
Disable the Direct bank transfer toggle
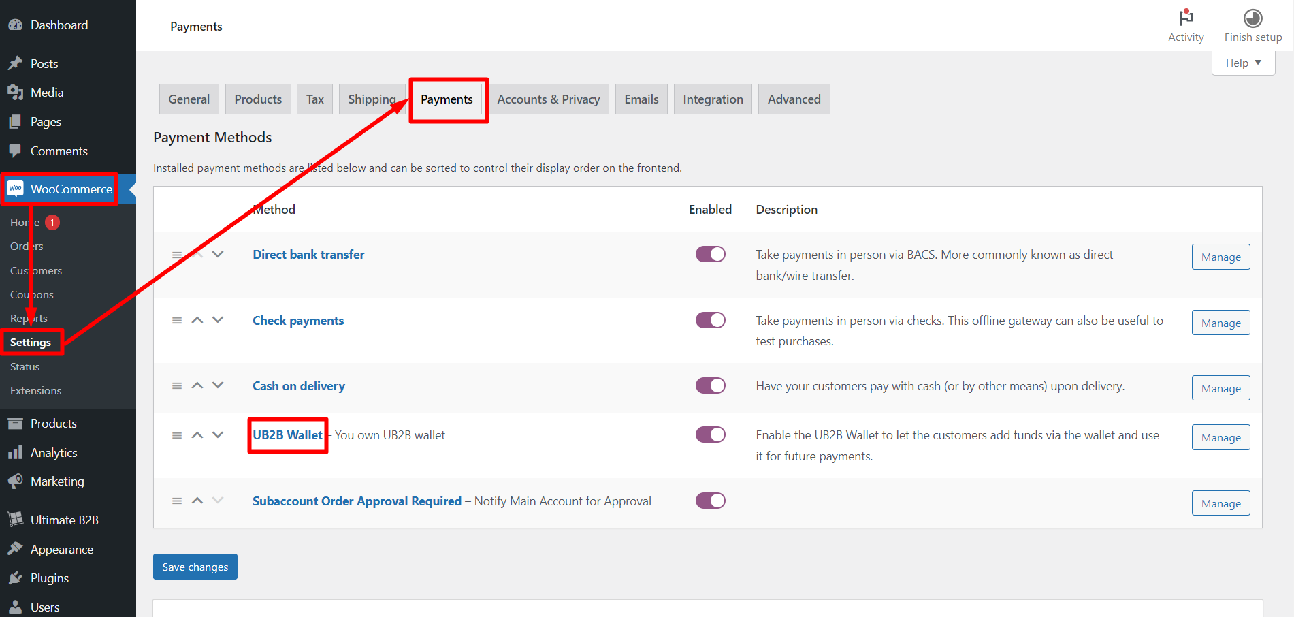[x=710, y=254]
